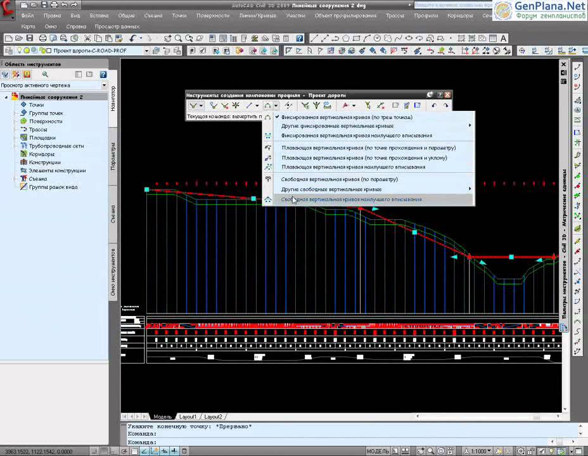Viewport: 588px width, 456px height.
Task: Click the status bar zoom magnifier icon
Action: click(431, 451)
